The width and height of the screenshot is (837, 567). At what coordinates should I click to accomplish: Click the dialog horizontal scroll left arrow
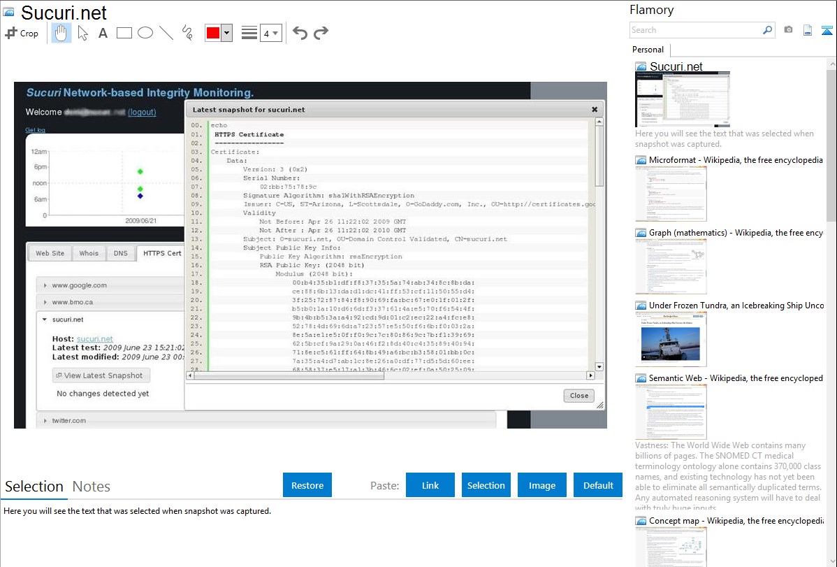coord(190,375)
